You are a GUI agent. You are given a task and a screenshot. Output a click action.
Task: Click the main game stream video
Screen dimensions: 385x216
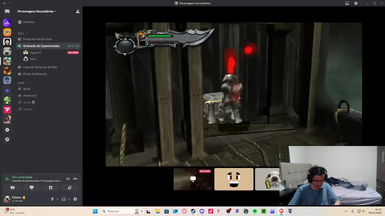pyautogui.click(x=234, y=94)
